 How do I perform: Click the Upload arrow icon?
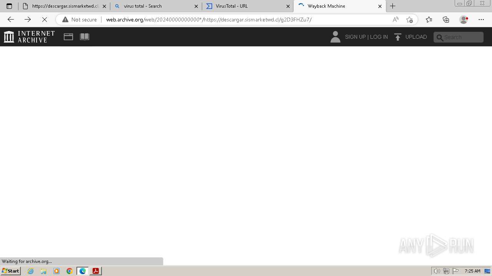pos(398,37)
